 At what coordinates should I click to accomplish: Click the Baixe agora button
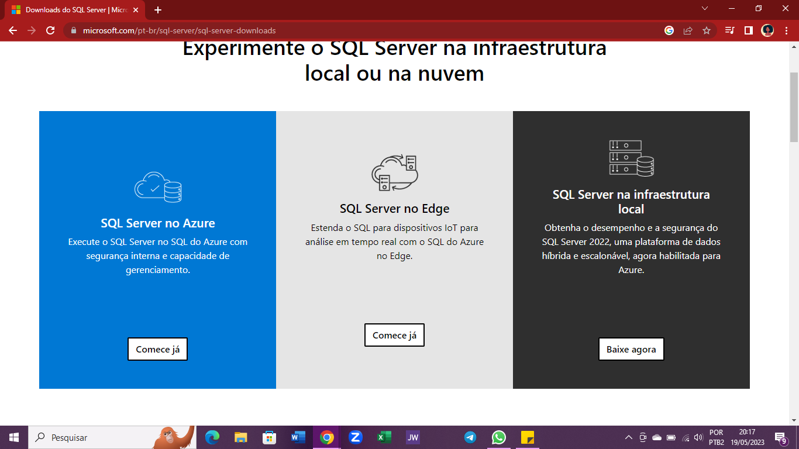coord(631,349)
